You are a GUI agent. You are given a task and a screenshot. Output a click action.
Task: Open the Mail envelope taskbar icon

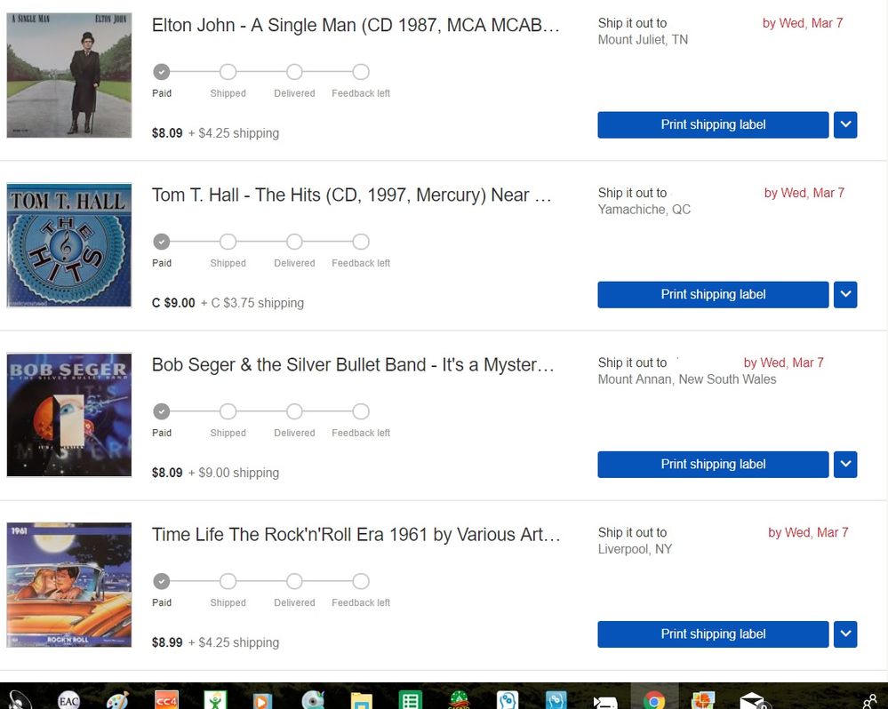(x=752, y=701)
